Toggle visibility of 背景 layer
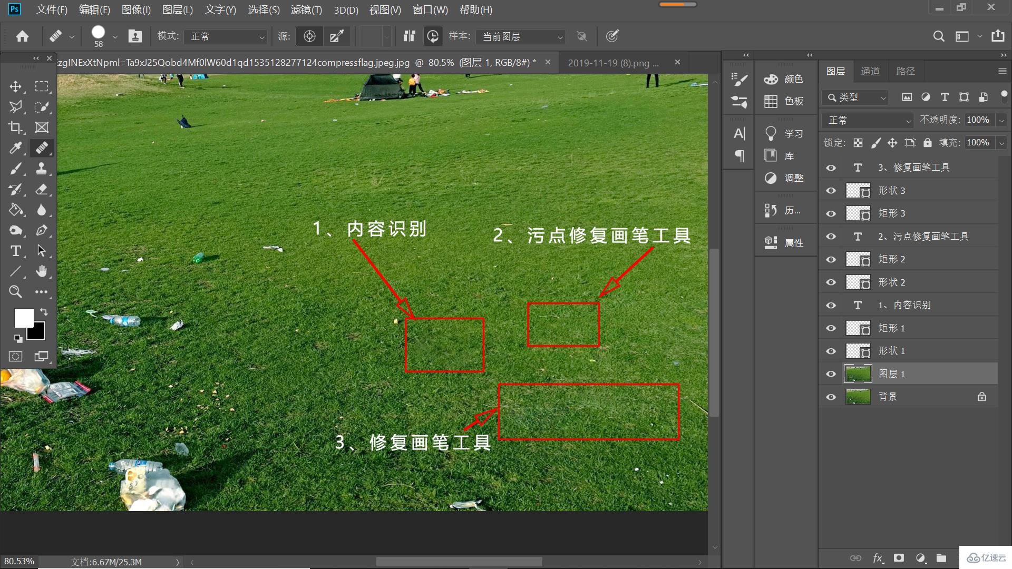 click(832, 396)
